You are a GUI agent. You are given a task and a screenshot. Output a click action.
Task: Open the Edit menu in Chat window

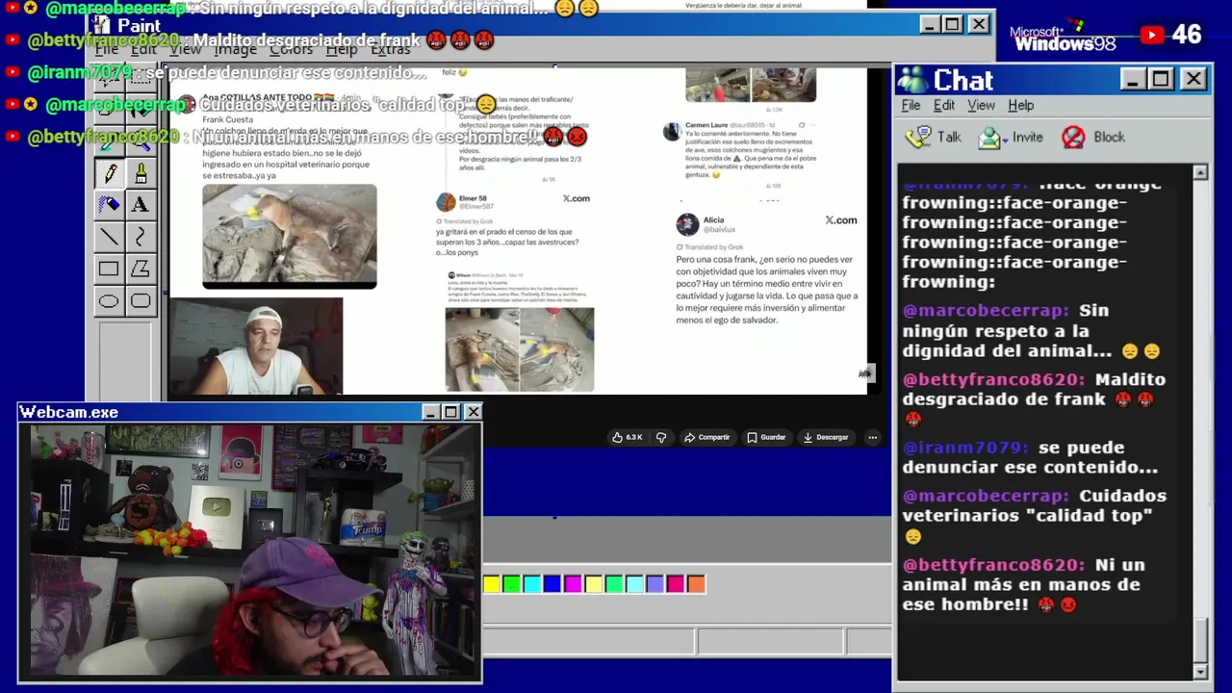[944, 105]
